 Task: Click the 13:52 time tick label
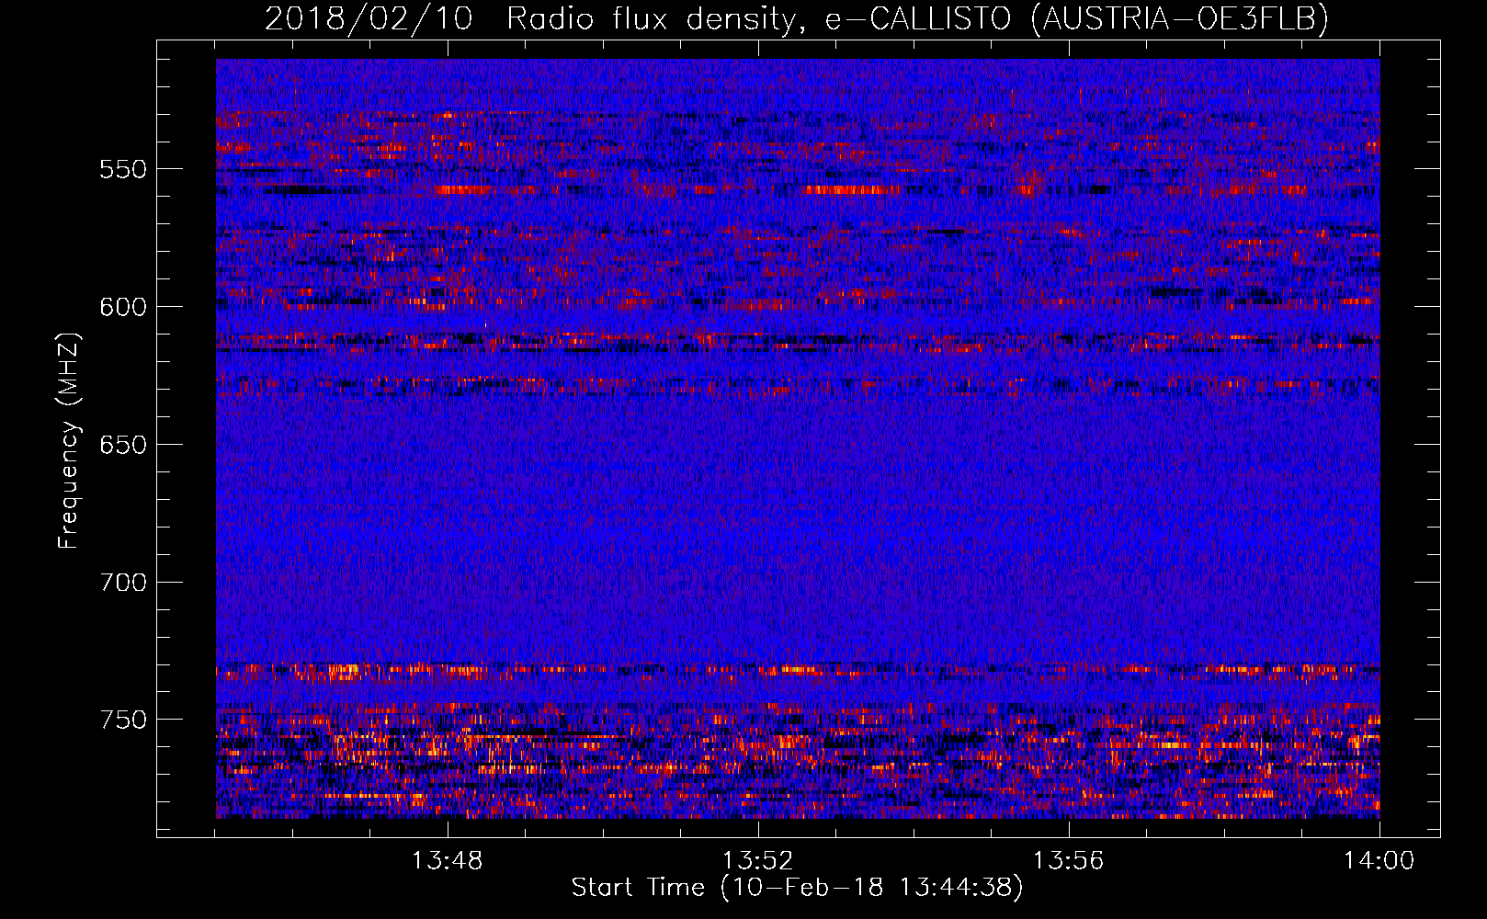pos(758,861)
